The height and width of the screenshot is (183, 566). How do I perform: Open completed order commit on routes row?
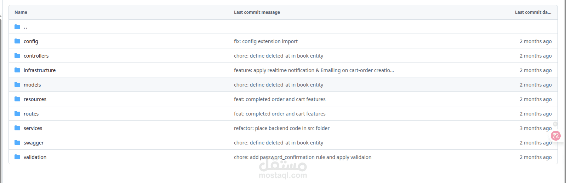pos(279,114)
